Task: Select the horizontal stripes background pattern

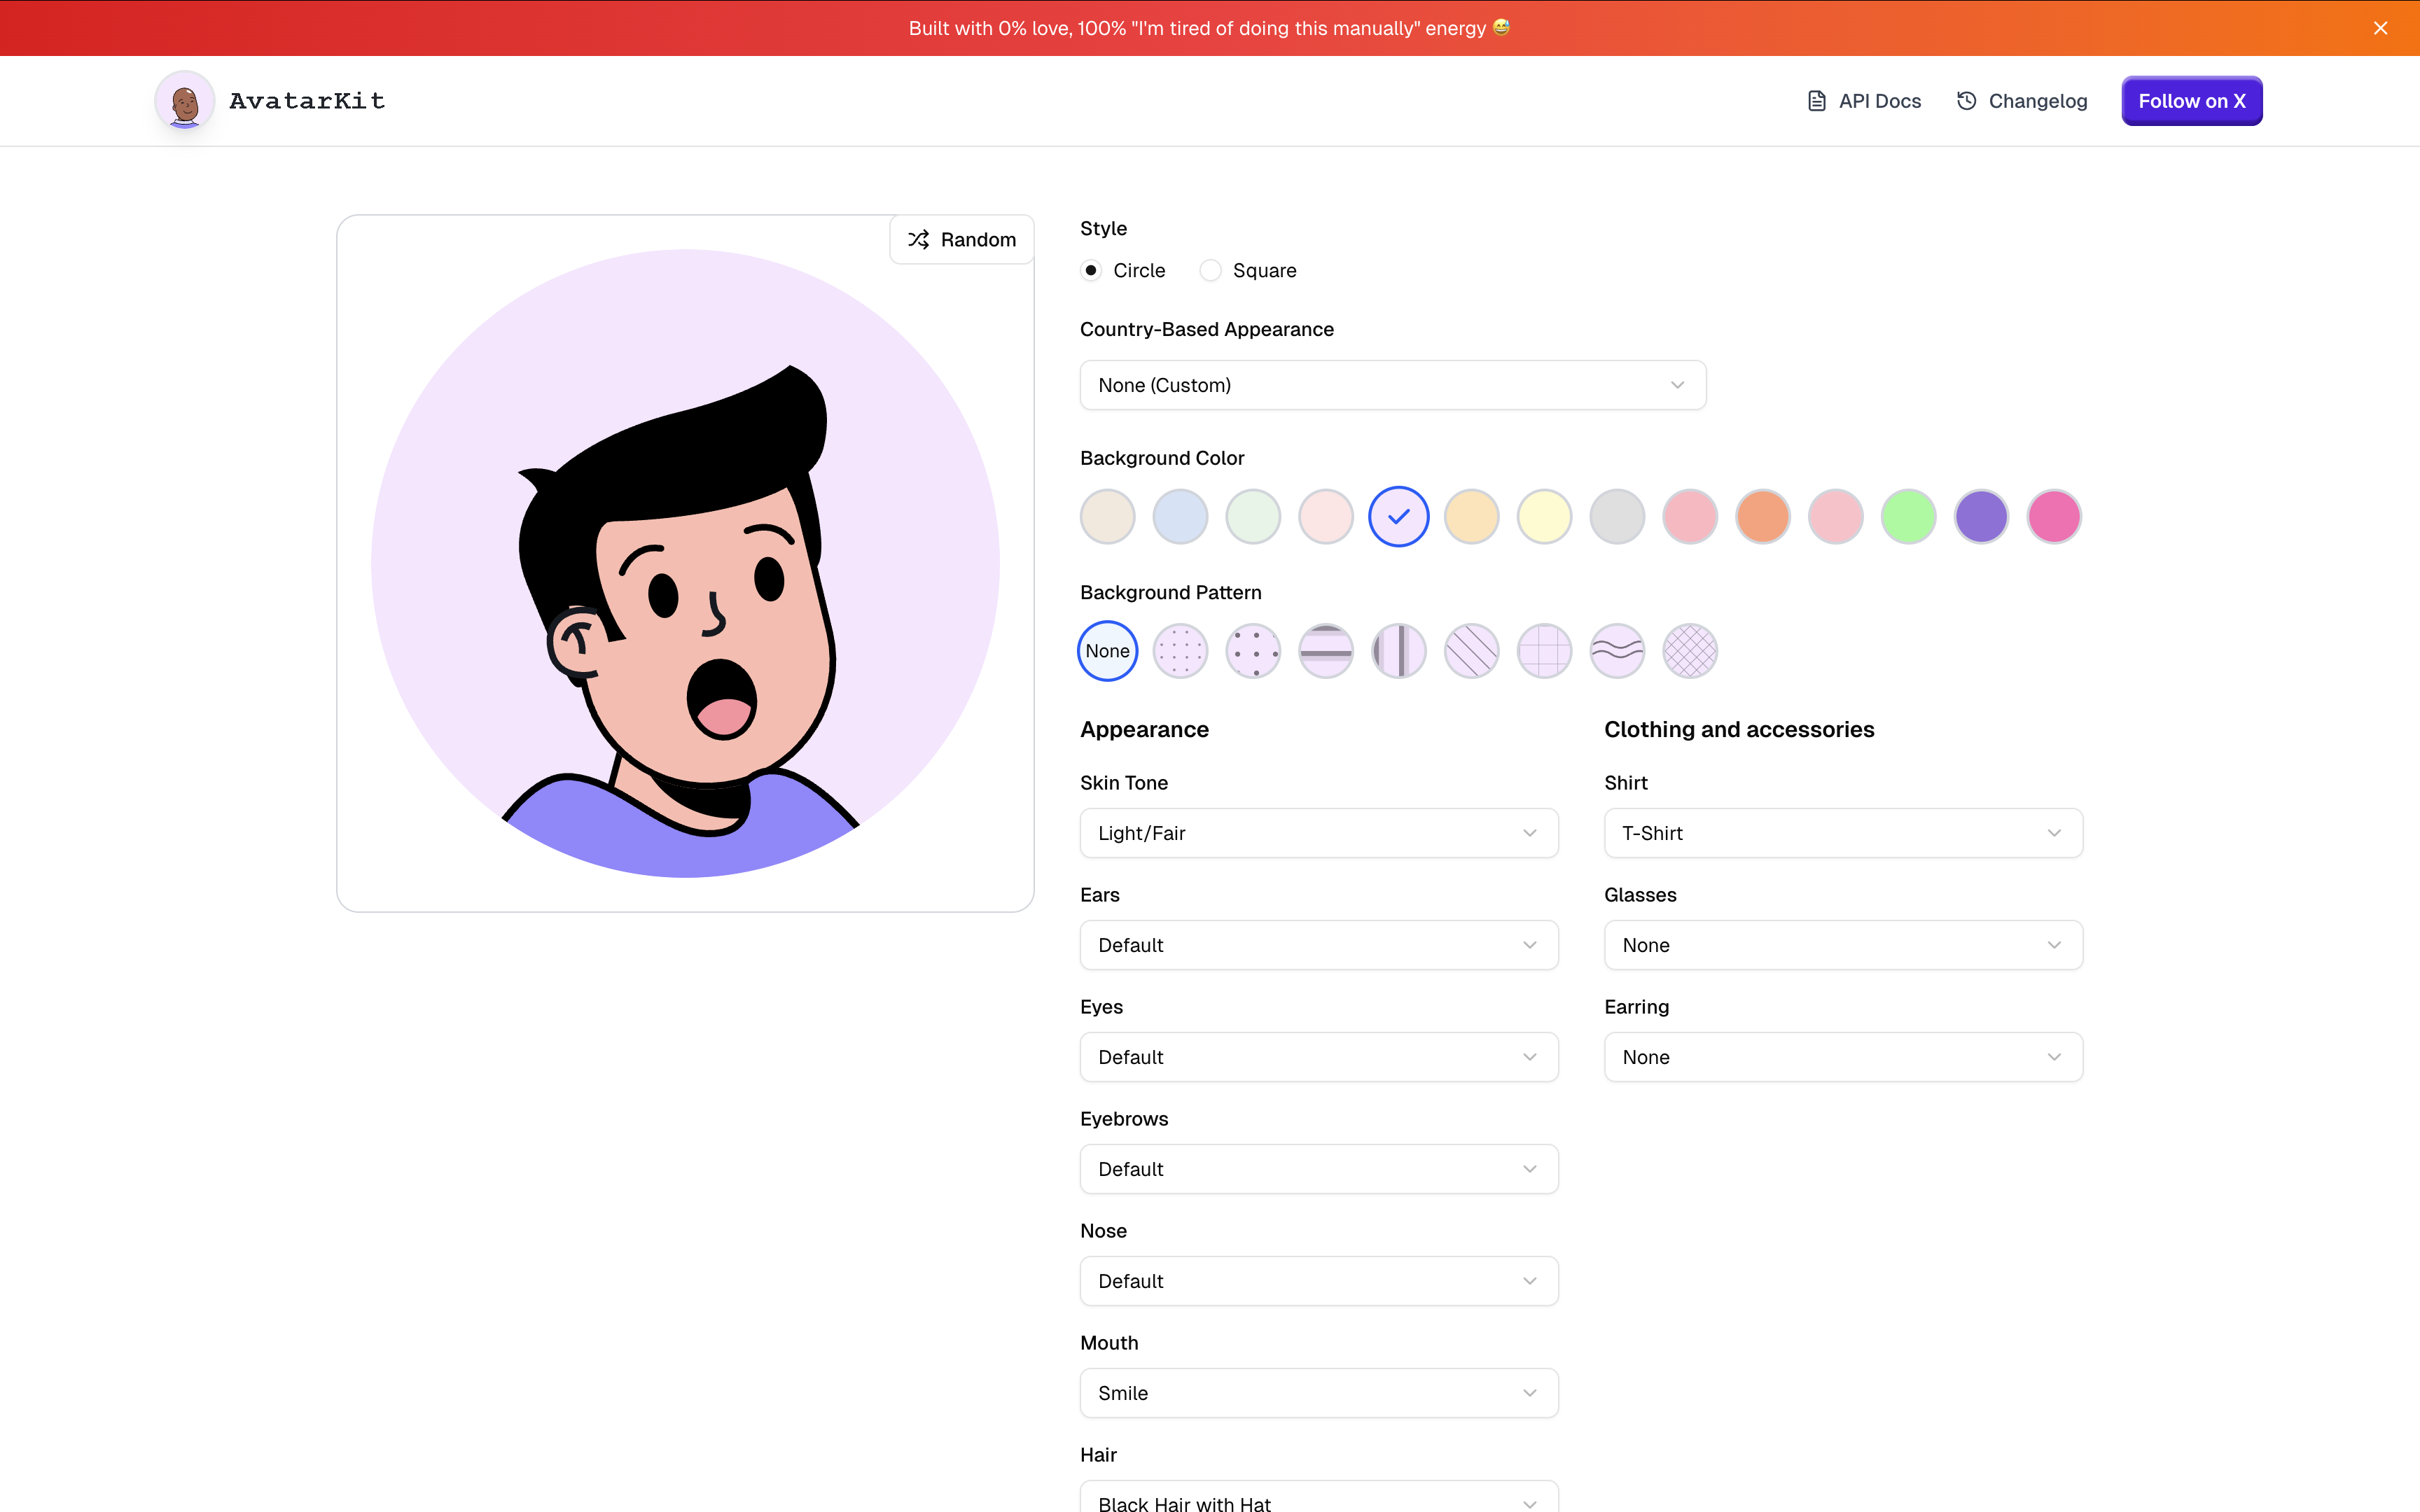Action: pos(1326,651)
